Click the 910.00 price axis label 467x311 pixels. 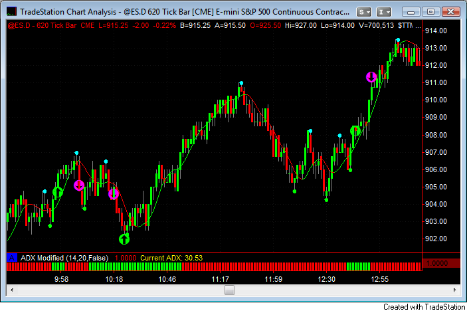pos(436,100)
